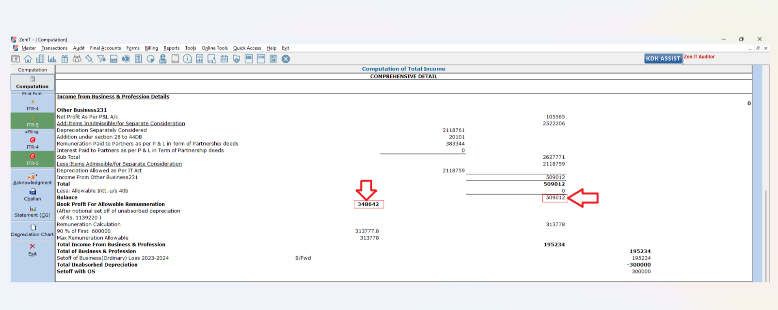This screenshot has width=778, height=310.
Task: Click the round X close icon in the toolbar
Action: (x=286, y=59)
